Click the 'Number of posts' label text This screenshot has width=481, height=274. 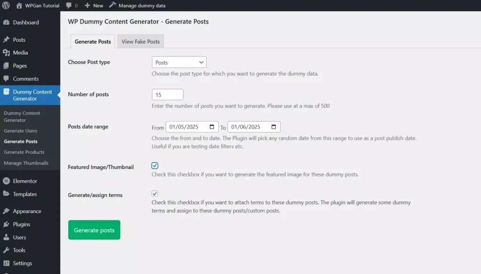88,94
